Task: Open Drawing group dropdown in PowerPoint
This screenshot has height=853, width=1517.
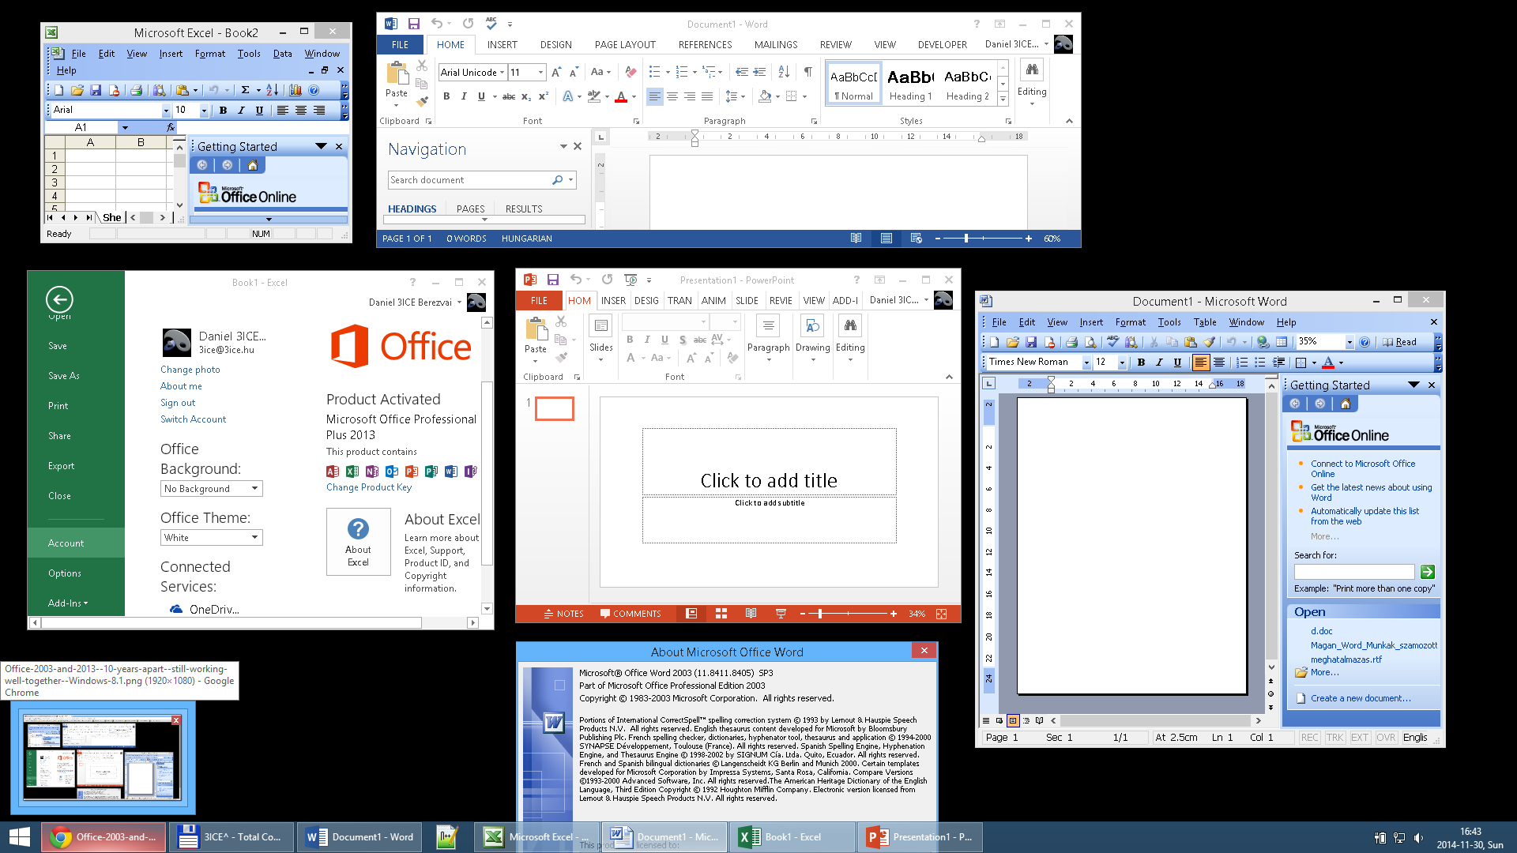Action: (x=812, y=338)
